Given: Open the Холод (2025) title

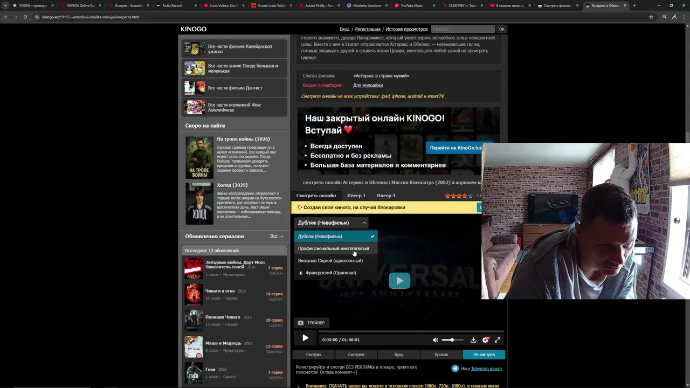Looking at the screenshot, I should click(232, 185).
